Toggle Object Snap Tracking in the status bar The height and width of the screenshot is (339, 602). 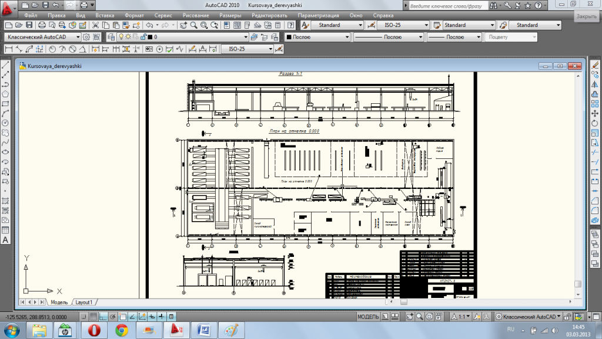pyautogui.click(x=132, y=317)
